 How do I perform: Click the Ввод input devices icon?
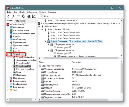click(x=14, y=72)
